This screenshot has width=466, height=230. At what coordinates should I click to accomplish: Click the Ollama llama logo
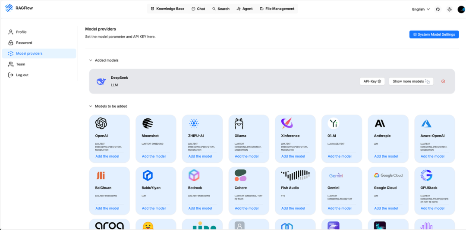pos(239,124)
